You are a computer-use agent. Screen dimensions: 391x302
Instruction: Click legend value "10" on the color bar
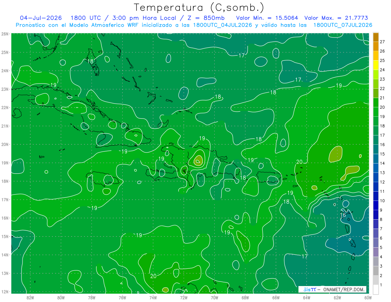pyautogui.click(x=382, y=201)
